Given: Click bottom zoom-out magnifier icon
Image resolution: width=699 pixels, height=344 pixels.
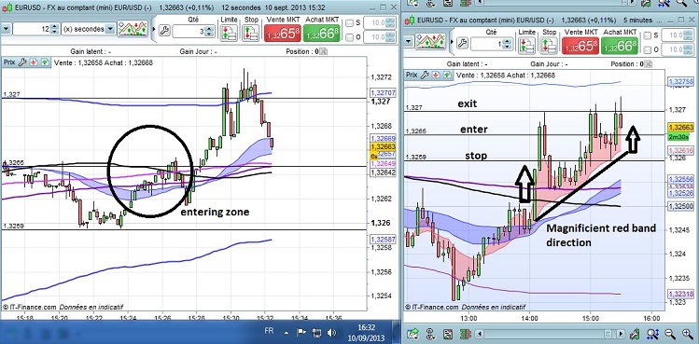Looking at the screenshot, I should point(670,333).
